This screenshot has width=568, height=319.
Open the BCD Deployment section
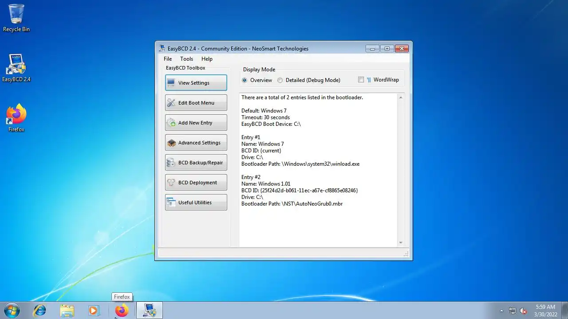click(x=196, y=183)
